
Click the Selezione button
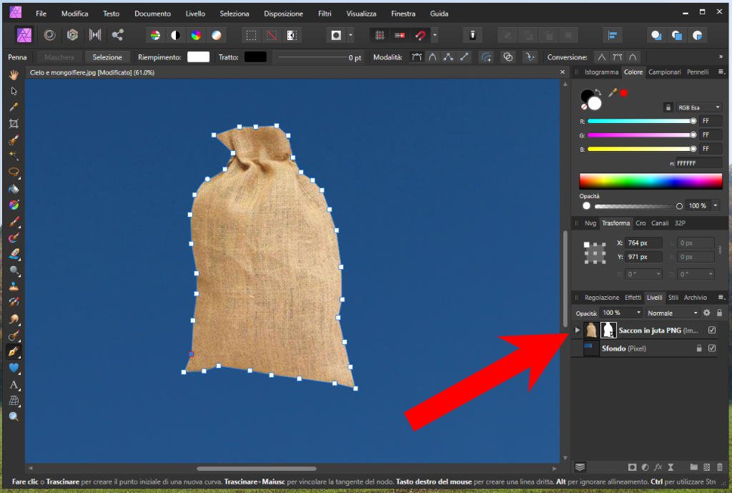[x=107, y=57]
